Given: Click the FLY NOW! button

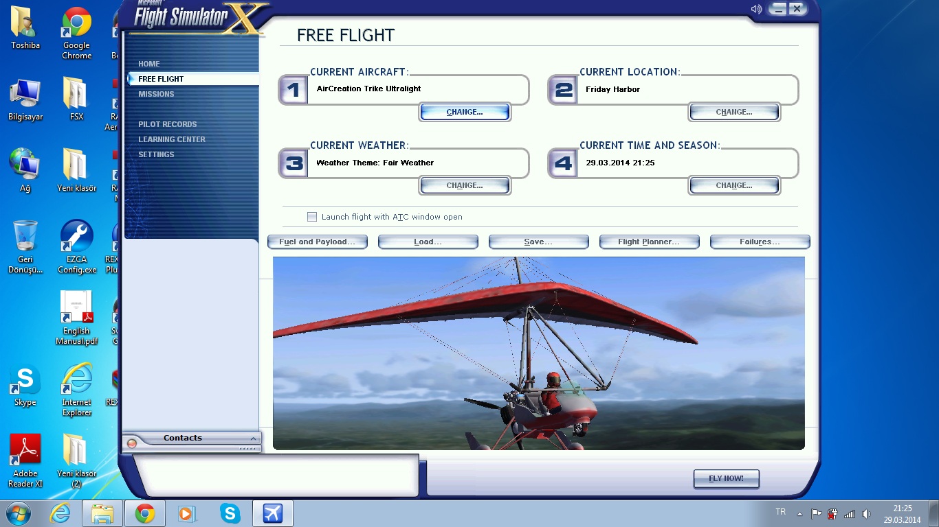Looking at the screenshot, I should (726, 478).
